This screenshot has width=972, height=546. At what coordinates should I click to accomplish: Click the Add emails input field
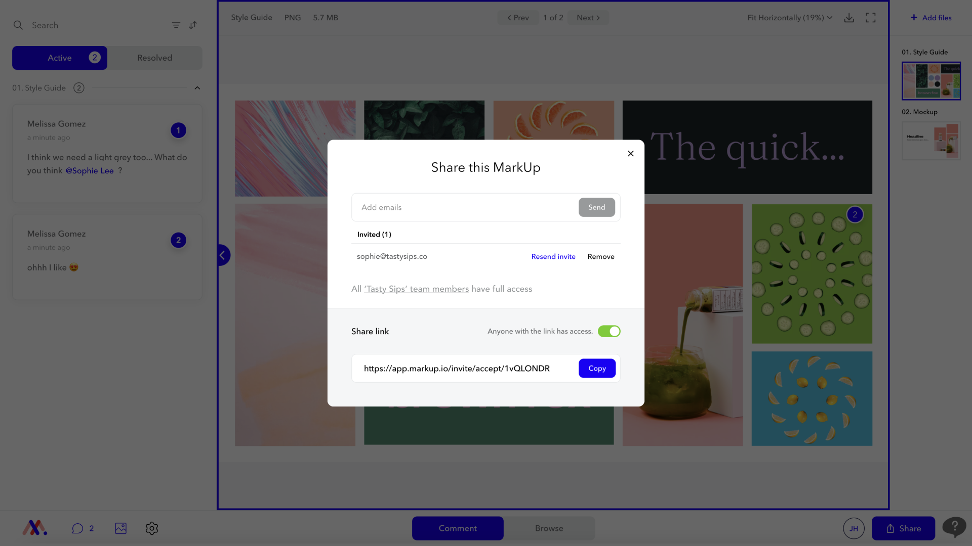456,207
